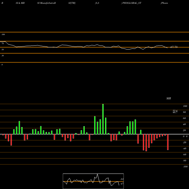Click the 47.75 RSI value label
Screen dimensions: 189x189
click(x=174, y=47)
